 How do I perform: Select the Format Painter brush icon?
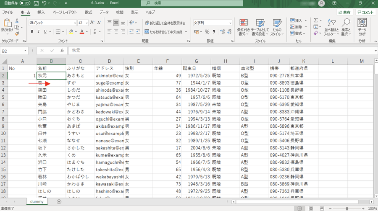[17, 33]
